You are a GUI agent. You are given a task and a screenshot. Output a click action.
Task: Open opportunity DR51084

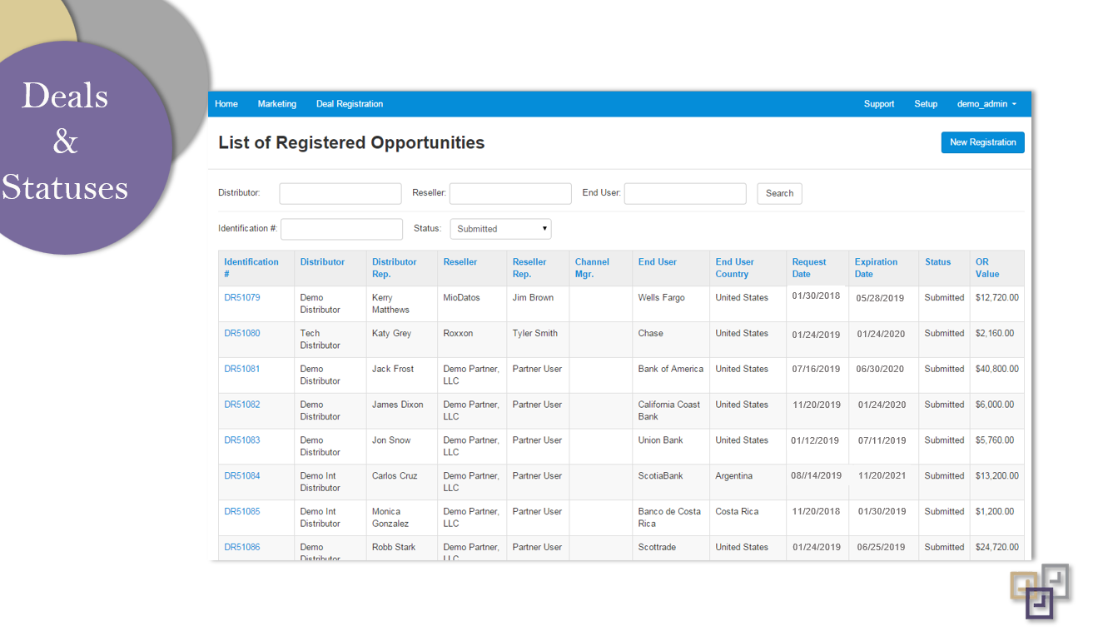pos(241,475)
